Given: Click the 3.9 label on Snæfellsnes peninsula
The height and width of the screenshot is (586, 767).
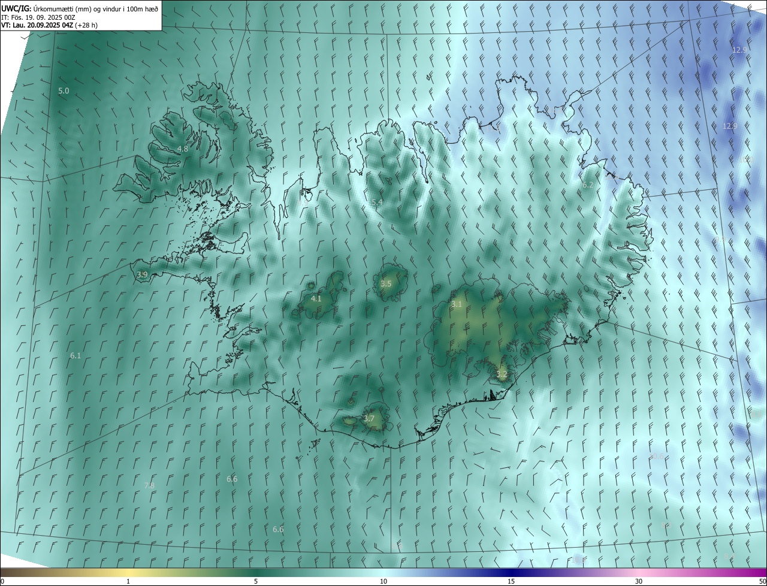Looking at the screenshot, I should (142, 275).
